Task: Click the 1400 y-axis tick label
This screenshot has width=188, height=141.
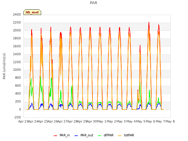Action: (x=17, y=54)
